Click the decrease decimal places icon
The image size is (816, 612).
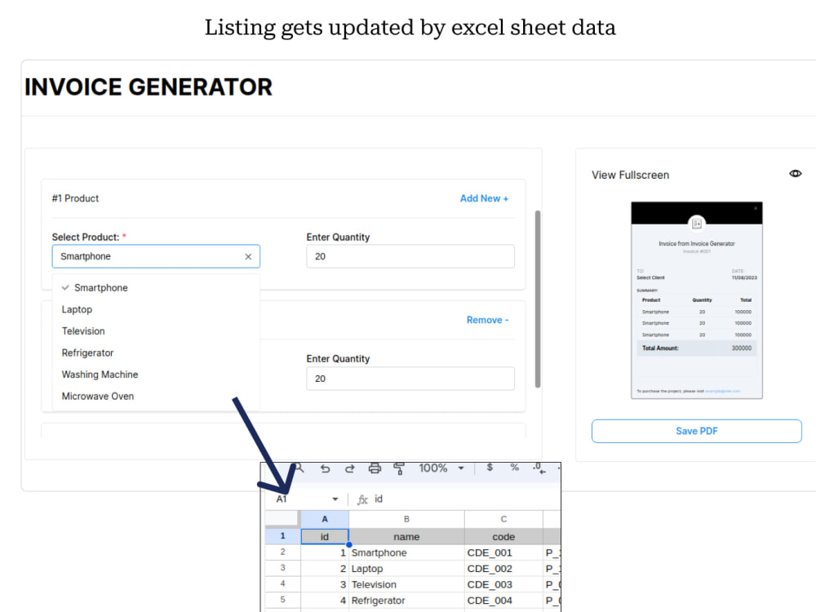tap(540, 468)
